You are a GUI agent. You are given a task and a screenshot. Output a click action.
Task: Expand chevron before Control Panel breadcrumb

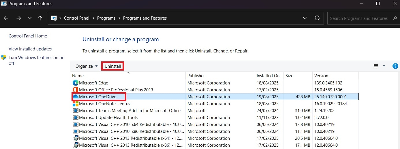click(60, 18)
